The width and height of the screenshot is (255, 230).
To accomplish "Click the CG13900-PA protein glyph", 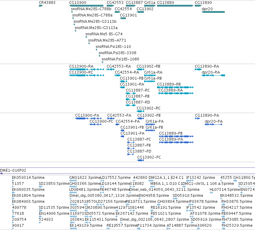I will click(88, 118).
